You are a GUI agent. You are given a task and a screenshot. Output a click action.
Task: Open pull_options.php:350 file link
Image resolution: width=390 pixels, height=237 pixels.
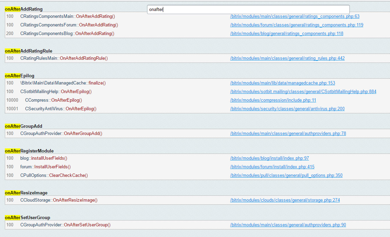tap(286, 175)
